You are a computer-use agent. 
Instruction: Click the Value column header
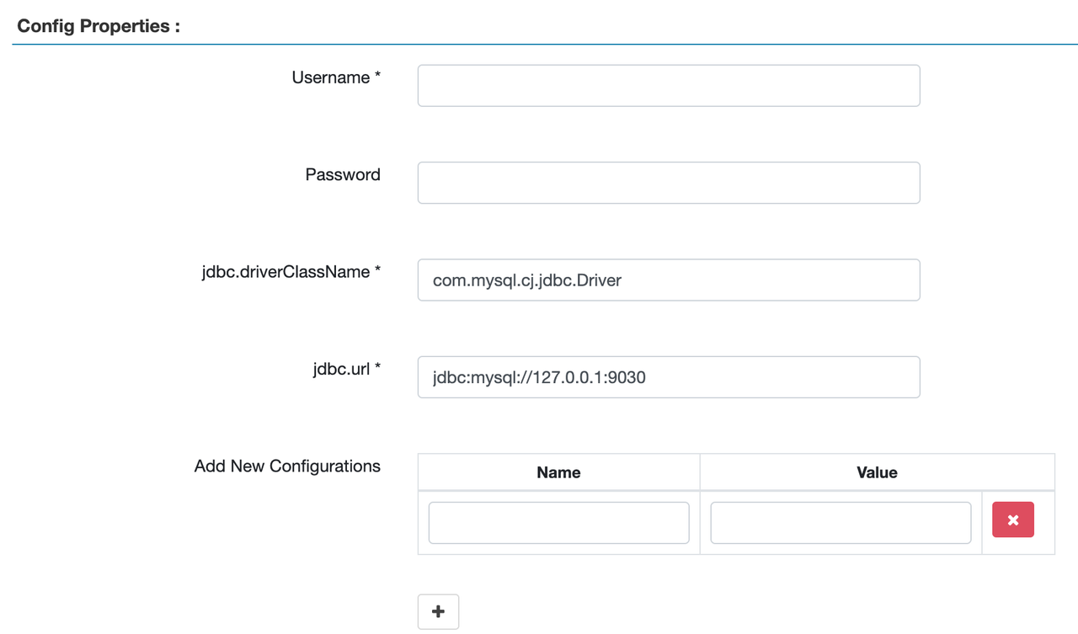tap(877, 472)
